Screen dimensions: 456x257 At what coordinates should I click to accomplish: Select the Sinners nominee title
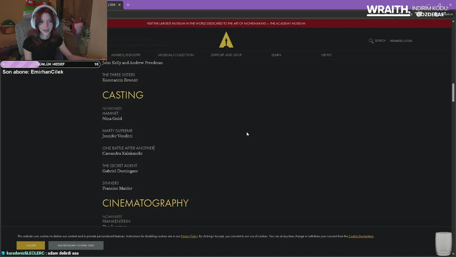110,183
